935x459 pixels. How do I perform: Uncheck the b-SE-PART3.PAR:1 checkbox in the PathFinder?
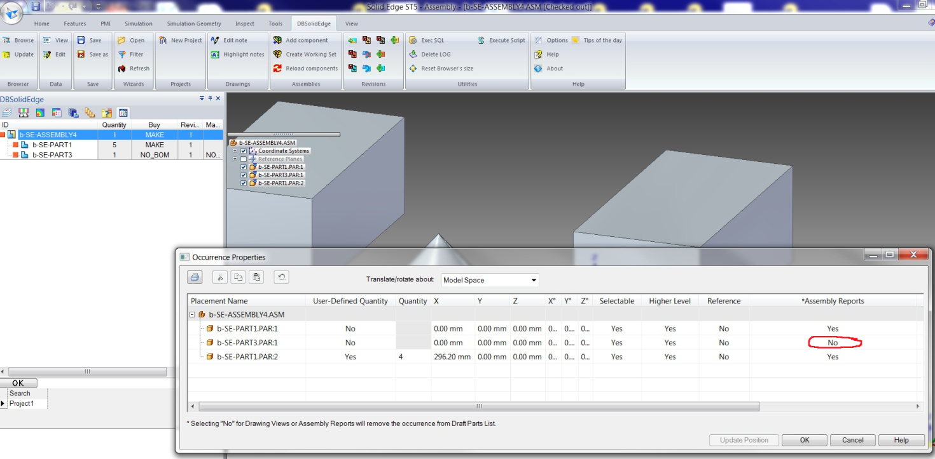coord(244,175)
